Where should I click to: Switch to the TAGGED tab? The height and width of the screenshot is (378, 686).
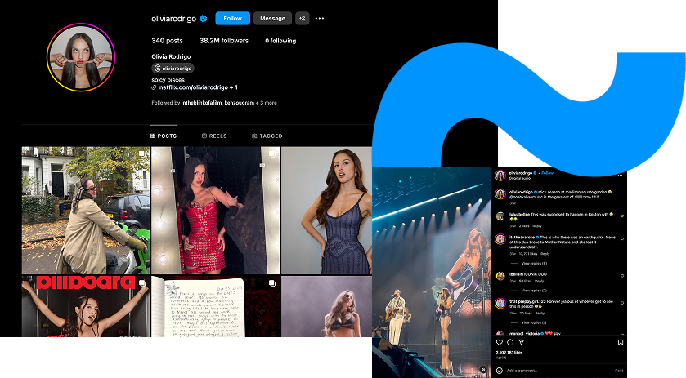[267, 136]
